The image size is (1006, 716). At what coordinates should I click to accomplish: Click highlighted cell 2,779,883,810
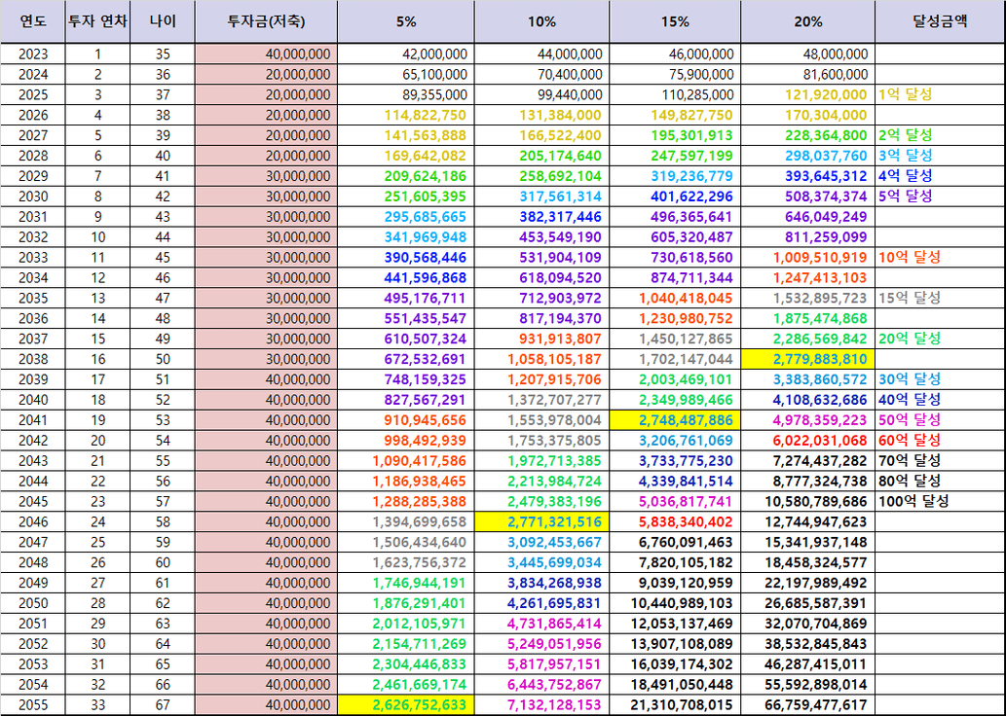(807, 359)
